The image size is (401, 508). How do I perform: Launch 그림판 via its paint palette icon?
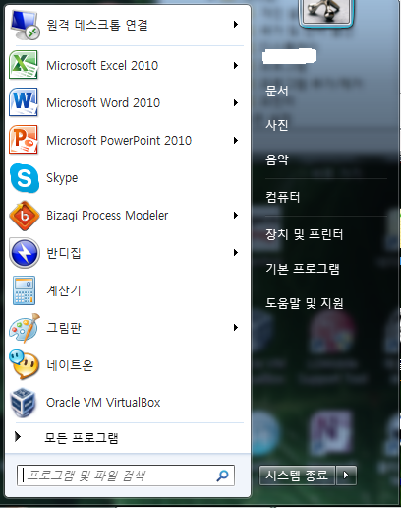coord(25,328)
